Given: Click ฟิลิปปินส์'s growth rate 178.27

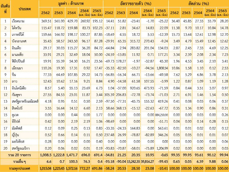Looking at the screenshot, I should [121, 61].
